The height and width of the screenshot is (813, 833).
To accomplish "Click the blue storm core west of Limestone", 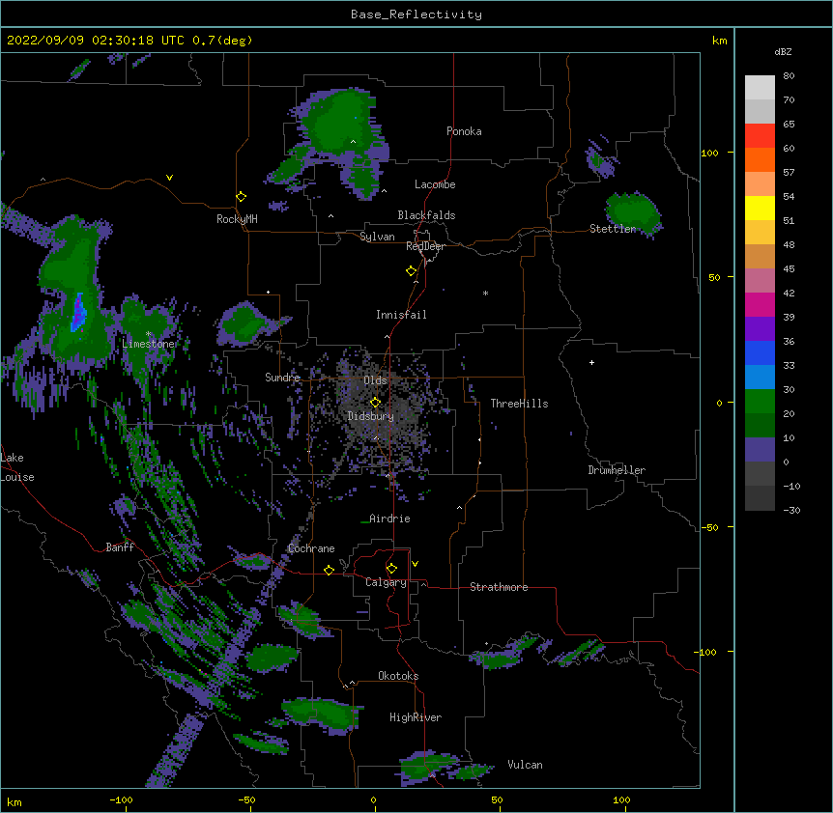I will 78,312.
